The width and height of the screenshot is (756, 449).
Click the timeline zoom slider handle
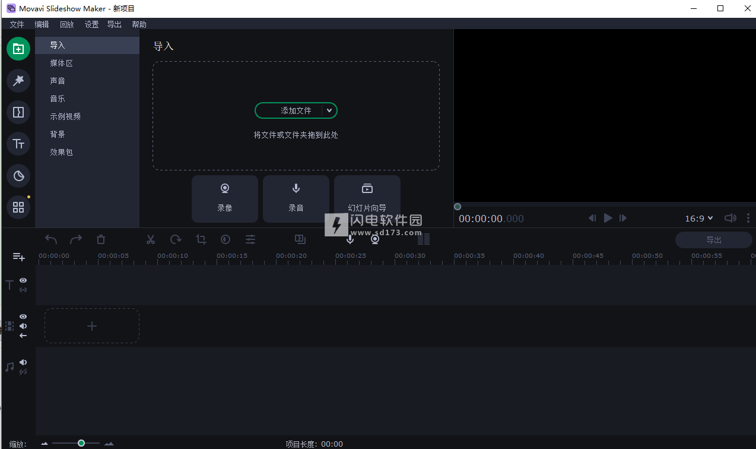[x=81, y=443]
